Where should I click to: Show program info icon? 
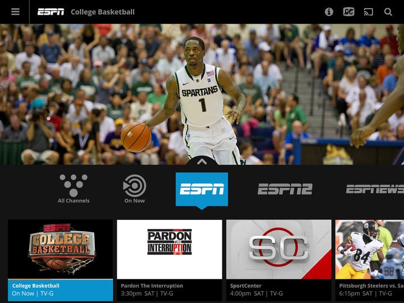pos(329,12)
